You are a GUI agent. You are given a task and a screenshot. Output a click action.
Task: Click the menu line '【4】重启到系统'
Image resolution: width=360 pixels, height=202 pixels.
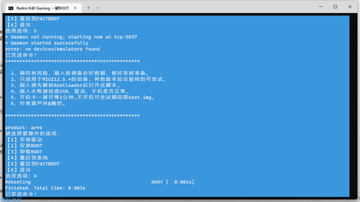pyautogui.click(x=27, y=158)
